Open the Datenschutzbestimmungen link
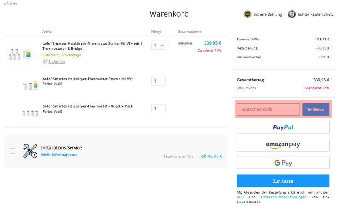The image size is (341, 208). (283, 197)
